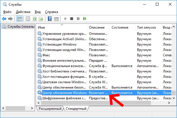Image resolution: width=177 pixels, height=118 pixels.
Task: Click the Export List toolbar icon
Action: pos(41,19)
